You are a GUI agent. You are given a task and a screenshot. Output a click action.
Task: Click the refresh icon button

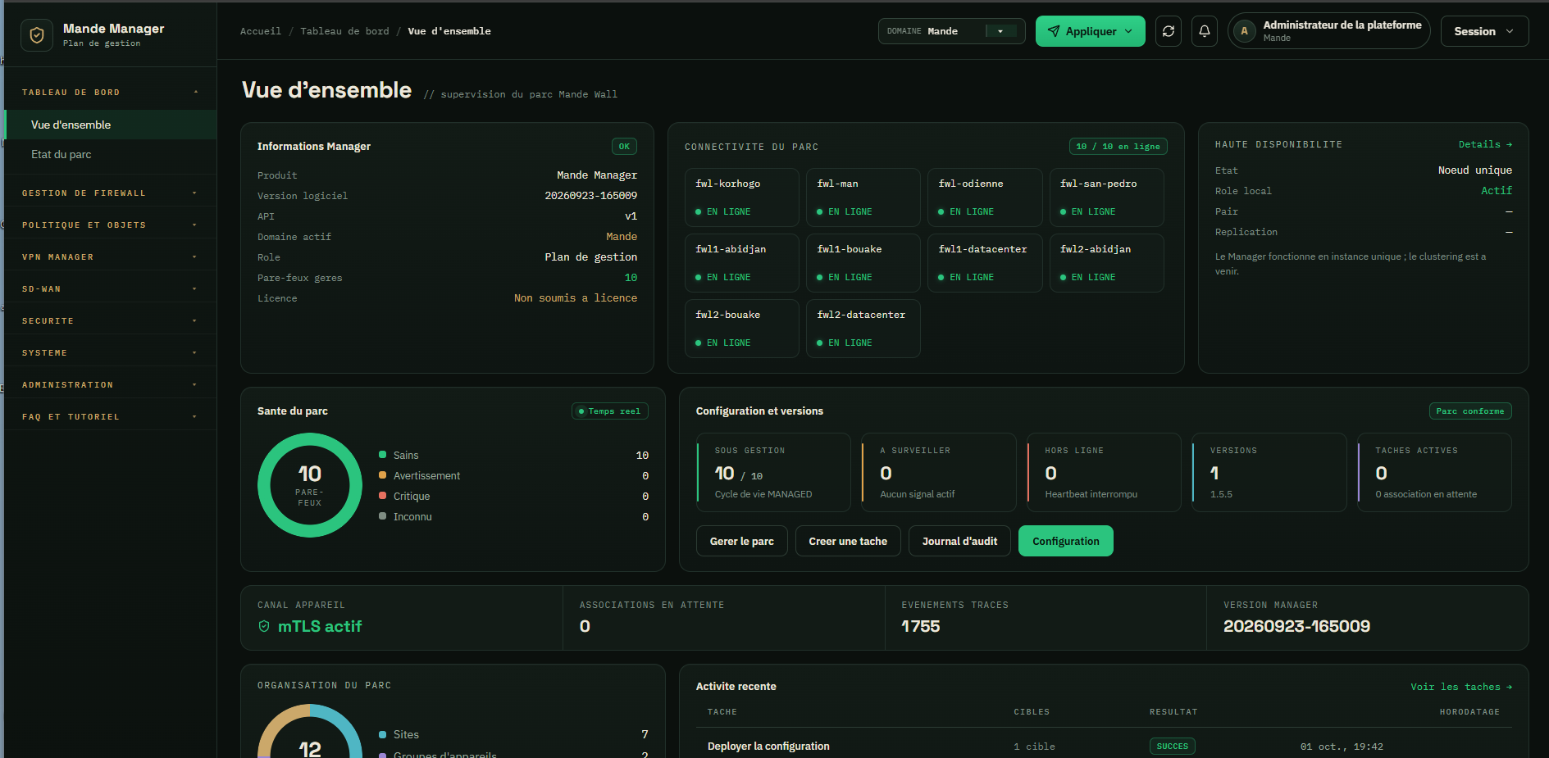pyautogui.click(x=1169, y=31)
